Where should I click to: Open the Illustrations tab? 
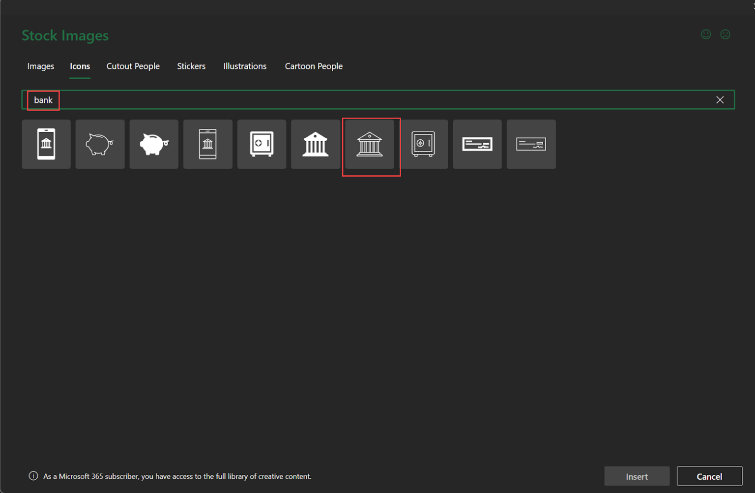[245, 66]
